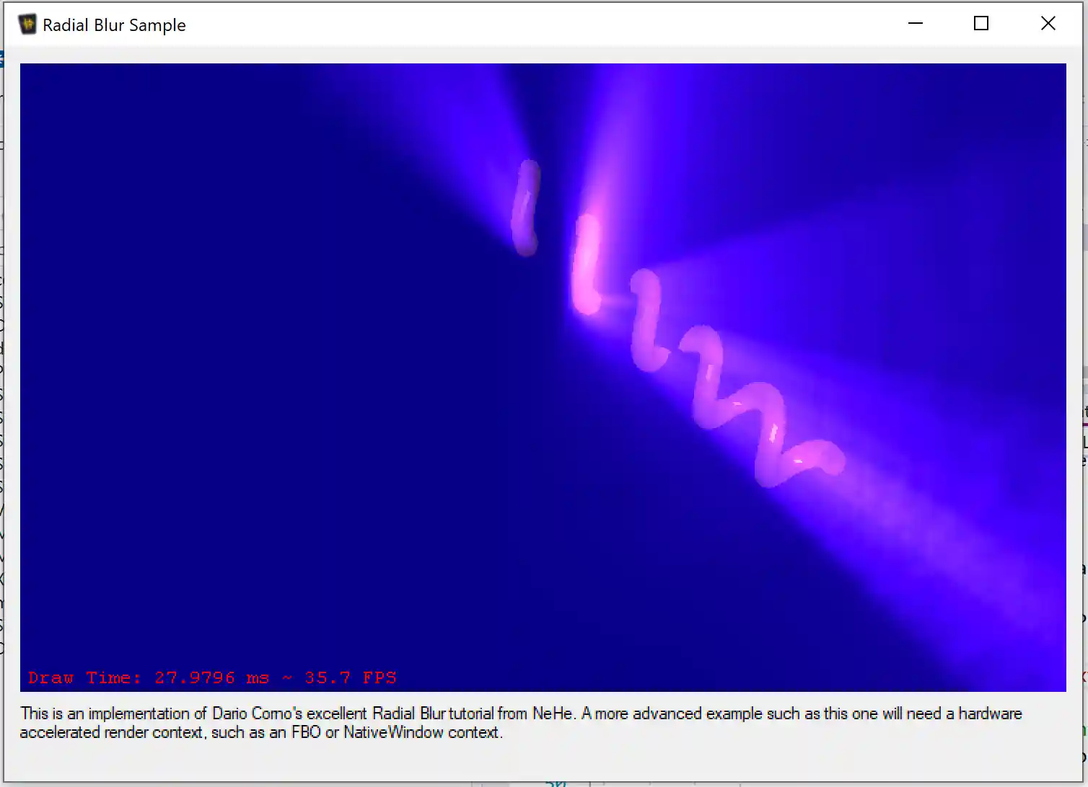Maximize the Radial Blur Sample window
Viewport: 1088px width, 787px height.
tap(981, 24)
